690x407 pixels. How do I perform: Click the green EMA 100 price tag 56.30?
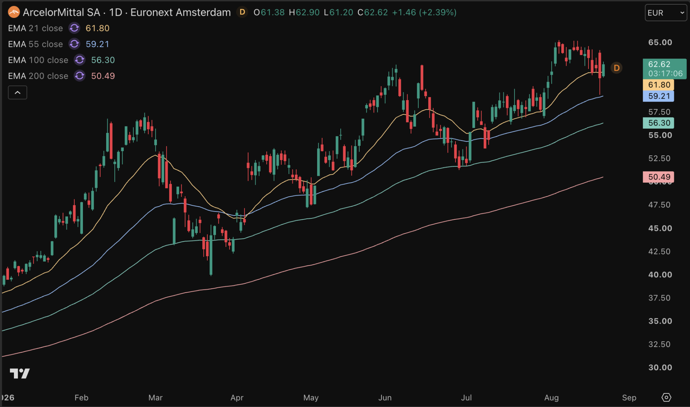(x=659, y=123)
